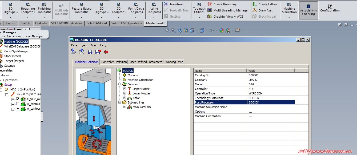Viewport: 357px width, 155px height.
Task: Open Toolpath Utilities
Action: 199,10
